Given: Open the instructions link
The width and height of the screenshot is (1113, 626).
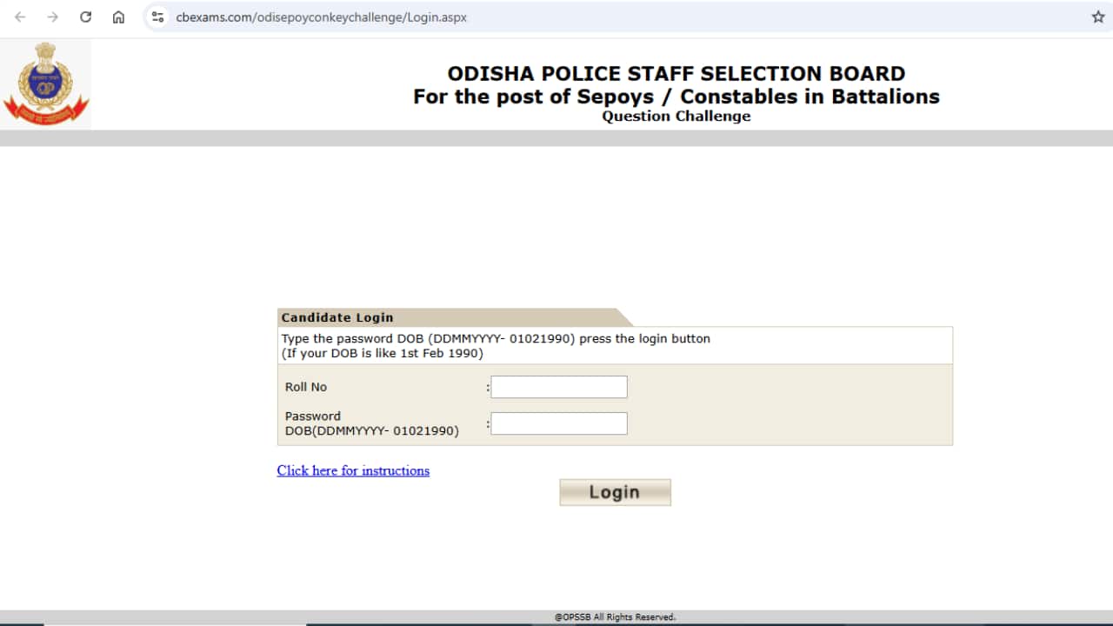Looking at the screenshot, I should click(x=353, y=470).
